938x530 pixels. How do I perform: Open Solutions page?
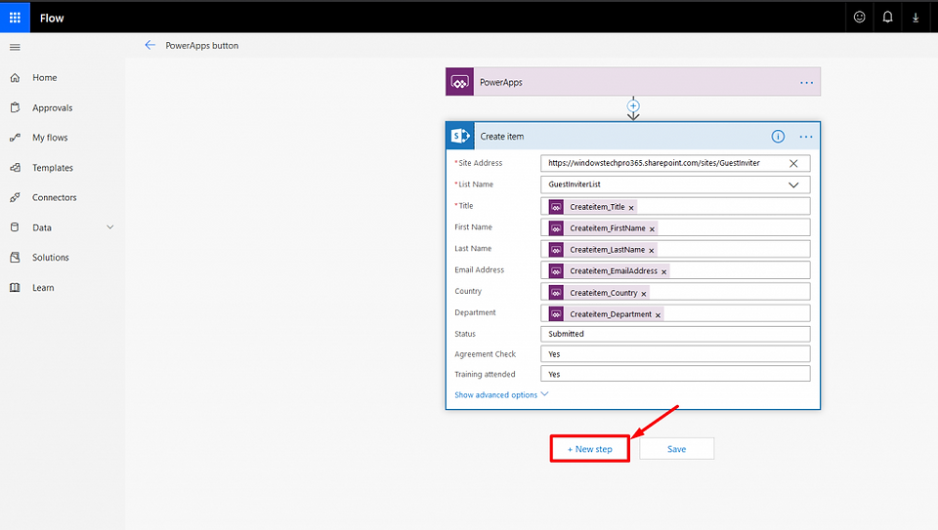coord(51,258)
